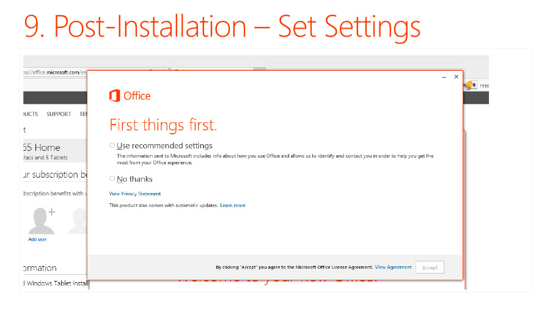Open the SUPPORT menu item
Screen dimensions: 550x309
[59, 114]
